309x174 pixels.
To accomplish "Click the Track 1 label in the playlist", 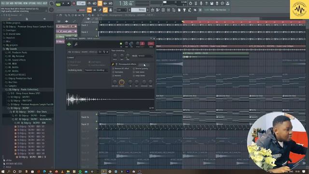I will tap(85, 25).
